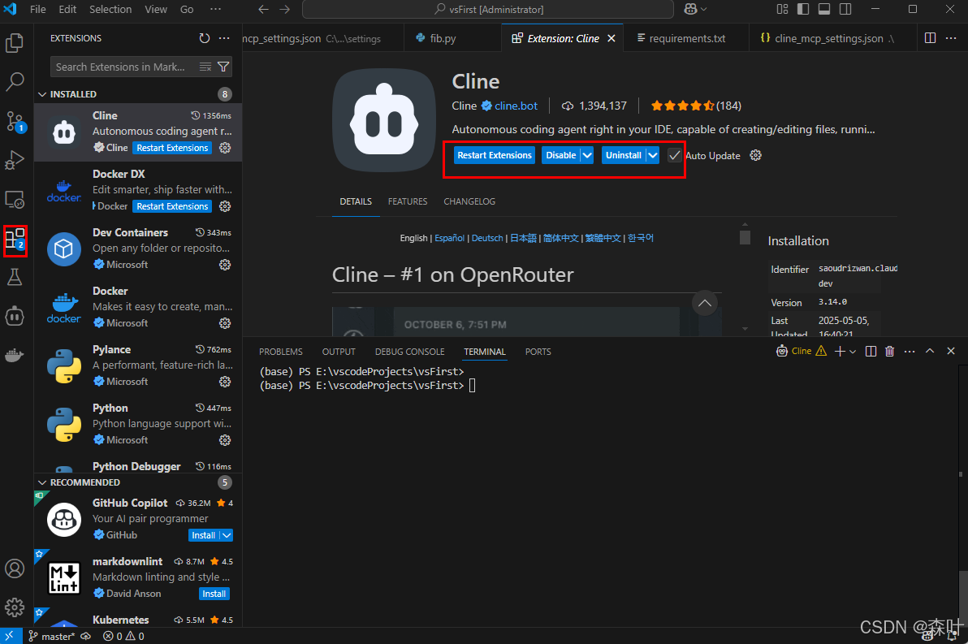
Task: Open the Selection menu
Action: 110,9
